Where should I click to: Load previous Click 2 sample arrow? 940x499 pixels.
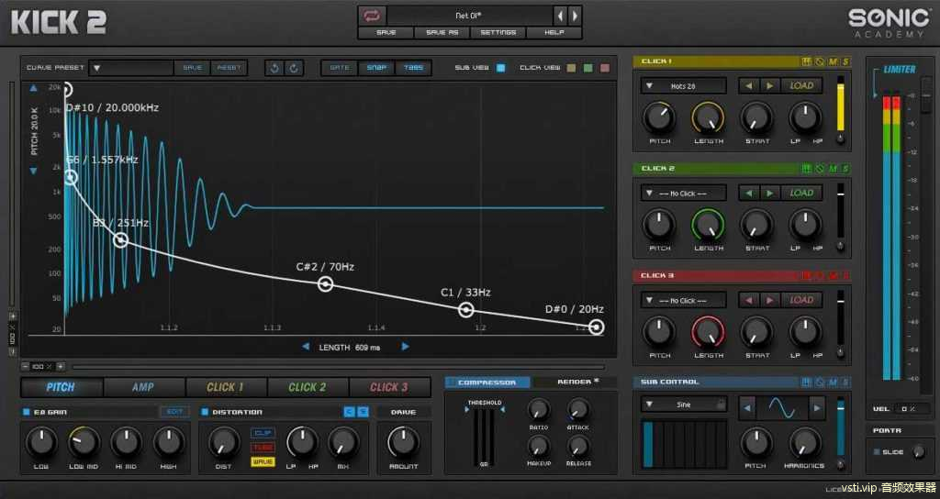point(749,193)
